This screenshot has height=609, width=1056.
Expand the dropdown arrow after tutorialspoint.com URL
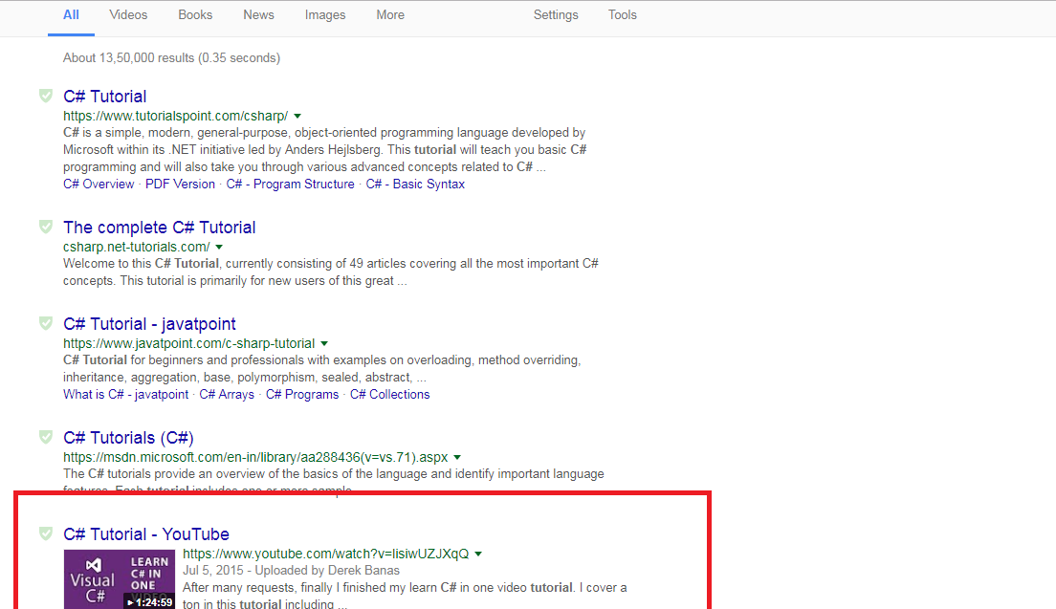tap(297, 117)
